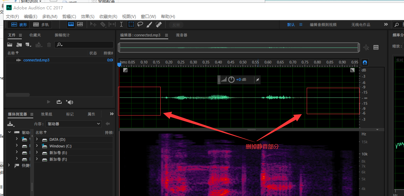The width and height of the screenshot is (404, 196).
Task: Switch to 编辑音频到视频 workspace
Action: (x=323, y=25)
